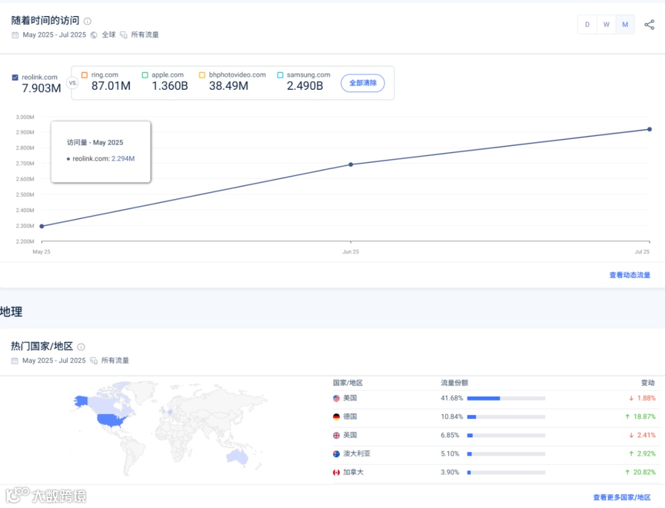The height and width of the screenshot is (508, 665).
Task: Click the 加拿大 country name
Action: tap(353, 472)
